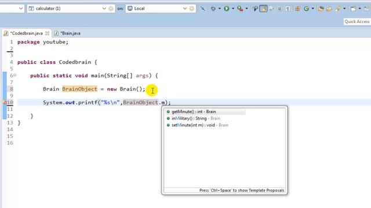Click the 'package youtube;' line
Image resolution: width=371 pixels, height=208 pixels.
[43, 42]
